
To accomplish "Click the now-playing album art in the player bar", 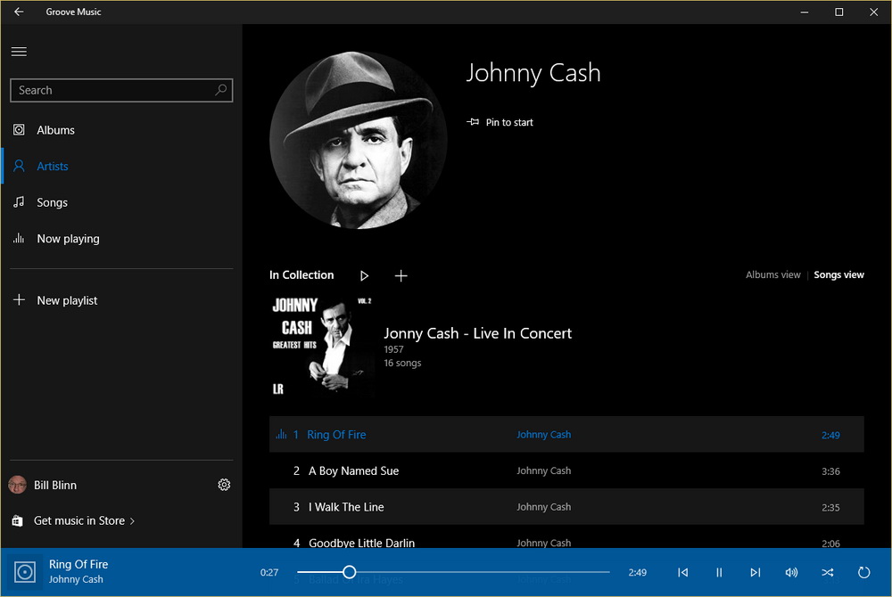I will pyautogui.click(x=25, y=572).
